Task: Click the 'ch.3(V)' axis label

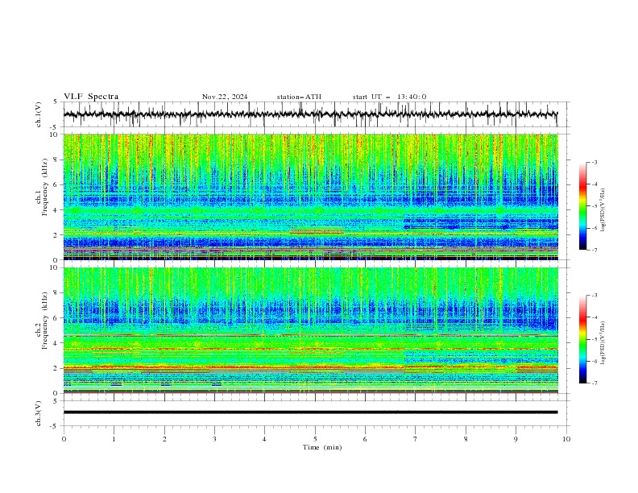Action: point(39,413)
